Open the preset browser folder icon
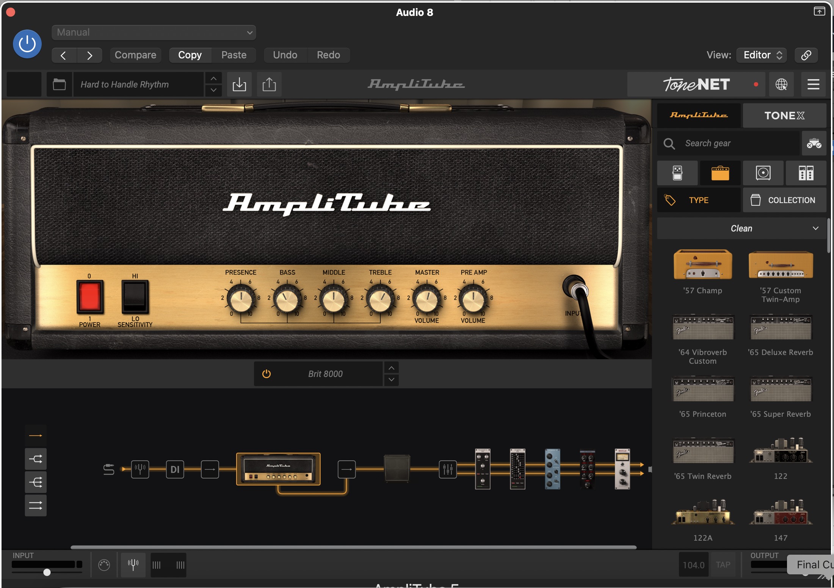 coord(59,84)
